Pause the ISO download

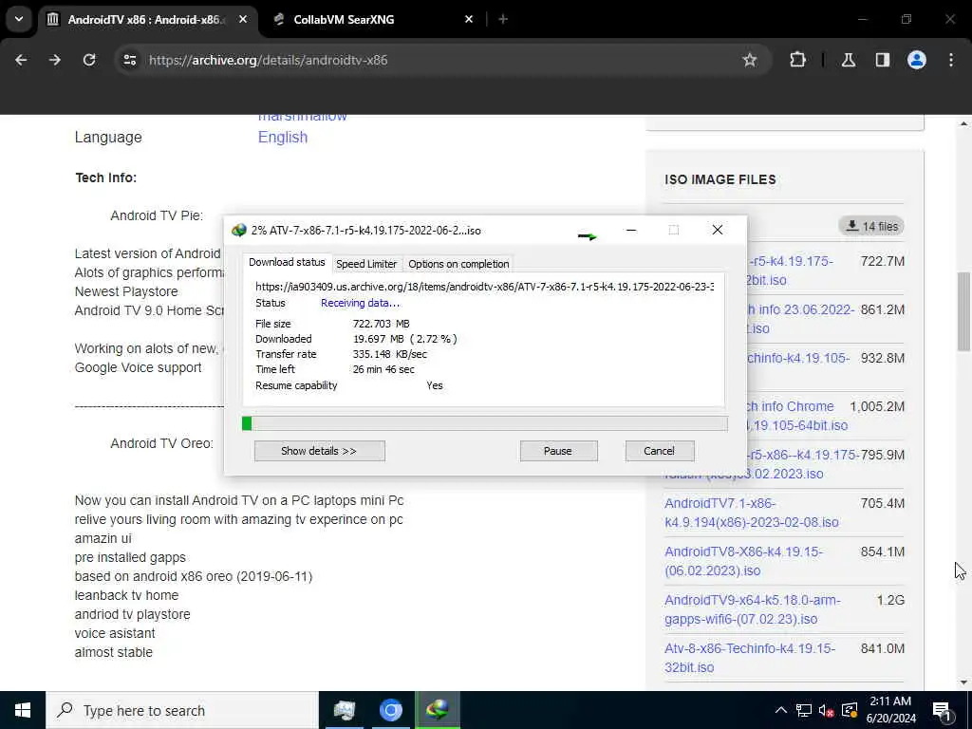558,451
